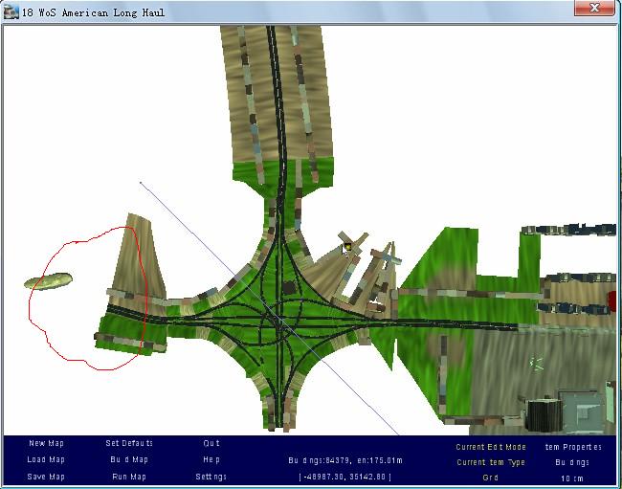The height and width of the screenshot is (489, 622).
Task: Select the Buildings item type value
Action: 572,462
